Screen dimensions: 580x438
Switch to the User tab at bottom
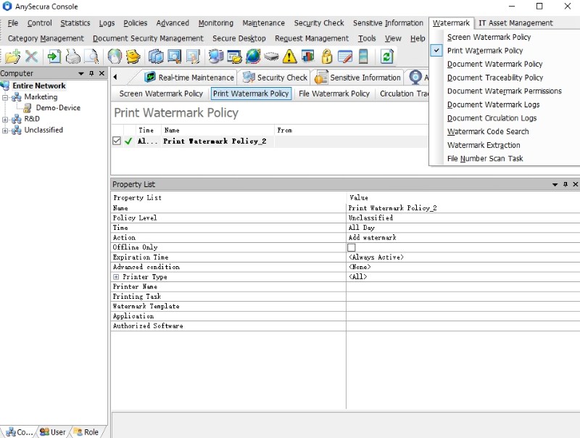(x=53, y=431)
